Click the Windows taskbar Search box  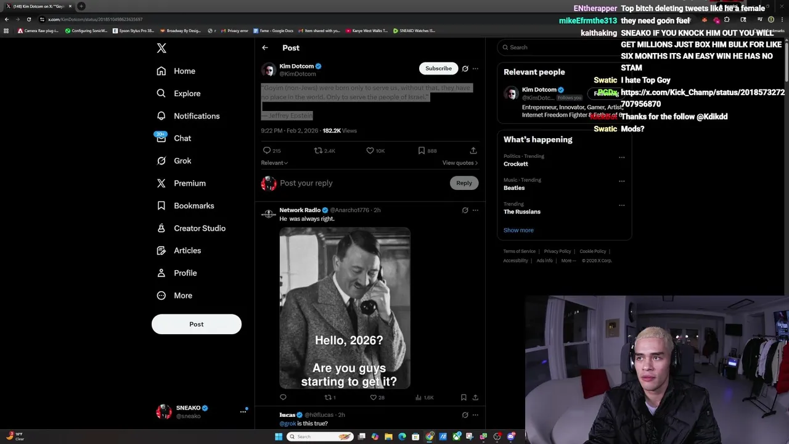pyautogui.click(x=319, y=437)
